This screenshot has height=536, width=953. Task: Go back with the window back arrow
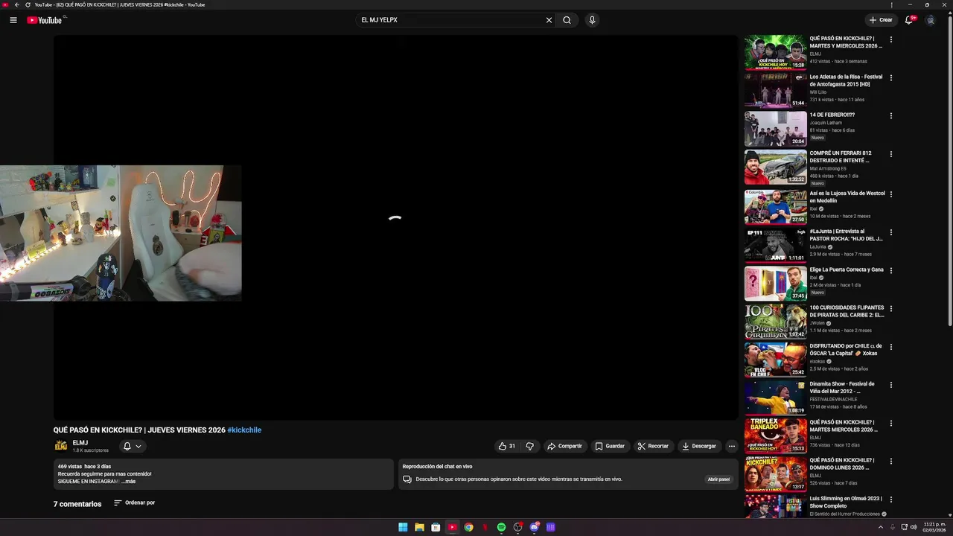click(x=17, y=4)
